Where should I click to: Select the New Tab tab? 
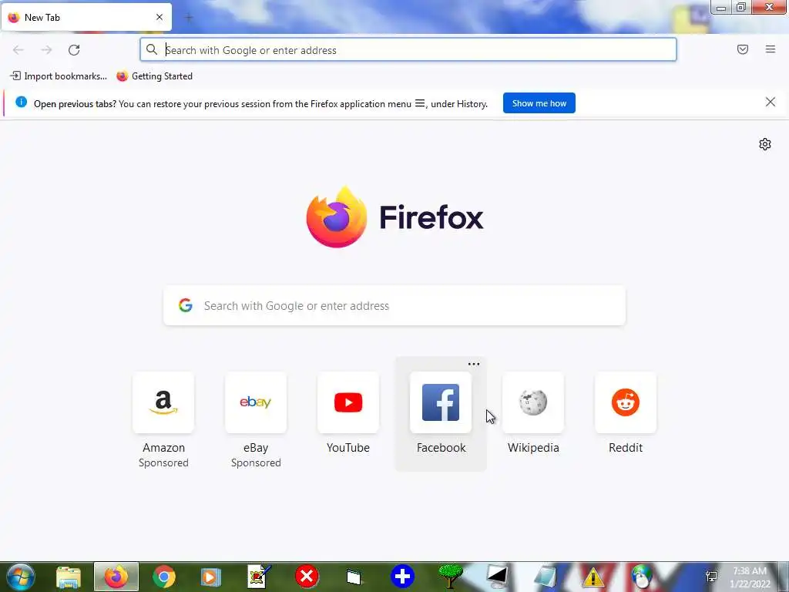click(x=86, y=17)
